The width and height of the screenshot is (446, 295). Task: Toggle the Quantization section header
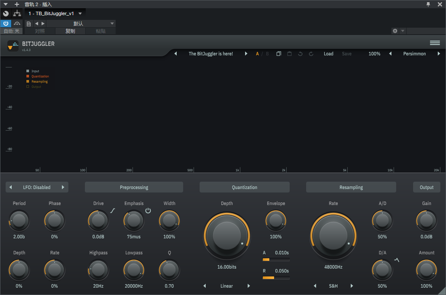pyautogui.click(x=245, y=187)
